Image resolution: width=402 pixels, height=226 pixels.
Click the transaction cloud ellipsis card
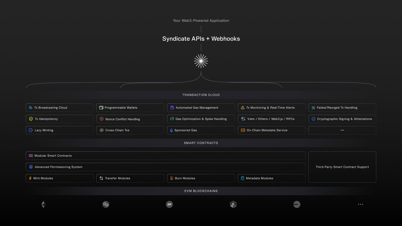342,130
